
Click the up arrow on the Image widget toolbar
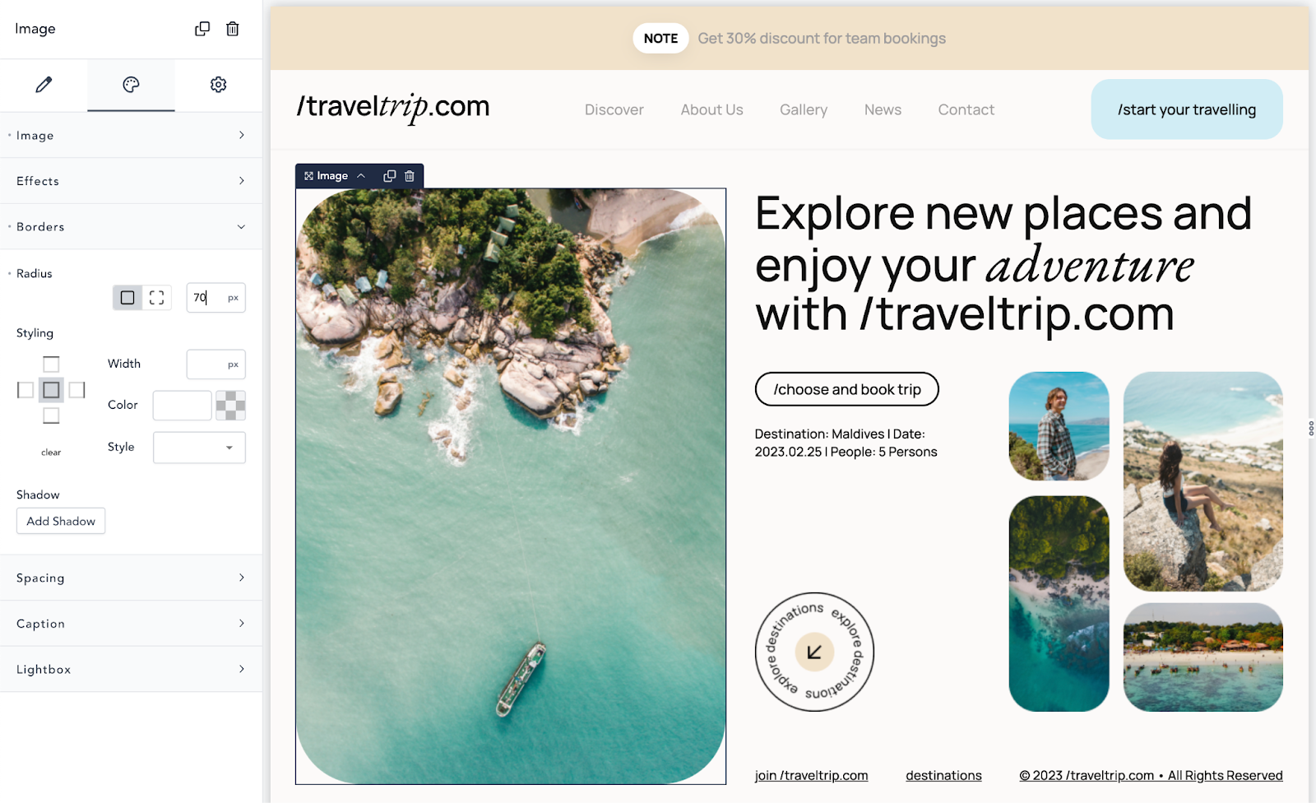tap(361, 176)
